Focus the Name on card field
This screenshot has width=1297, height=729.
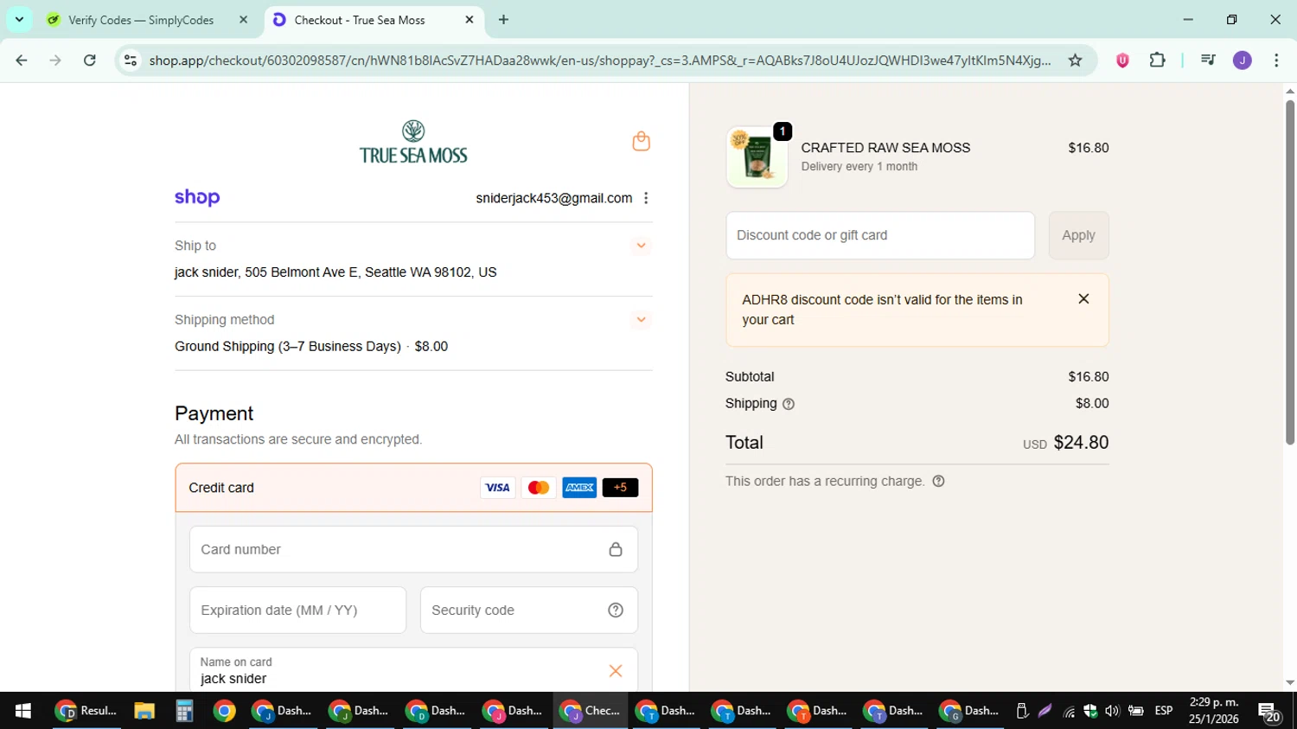pos(413,670)
